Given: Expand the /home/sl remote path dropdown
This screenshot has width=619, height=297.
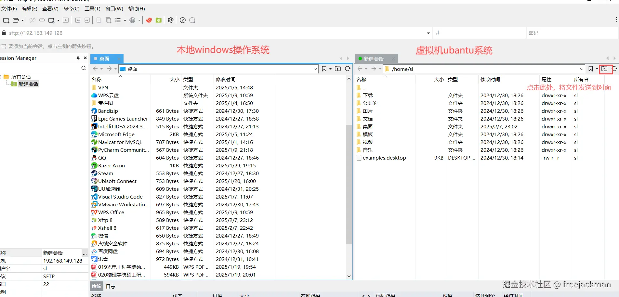Looking at the screenshot, I should click(582, 69).
